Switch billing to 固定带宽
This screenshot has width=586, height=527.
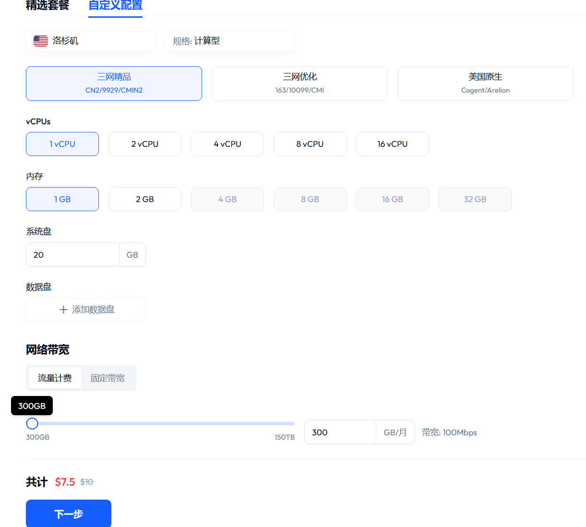click(x=108, y=378)
